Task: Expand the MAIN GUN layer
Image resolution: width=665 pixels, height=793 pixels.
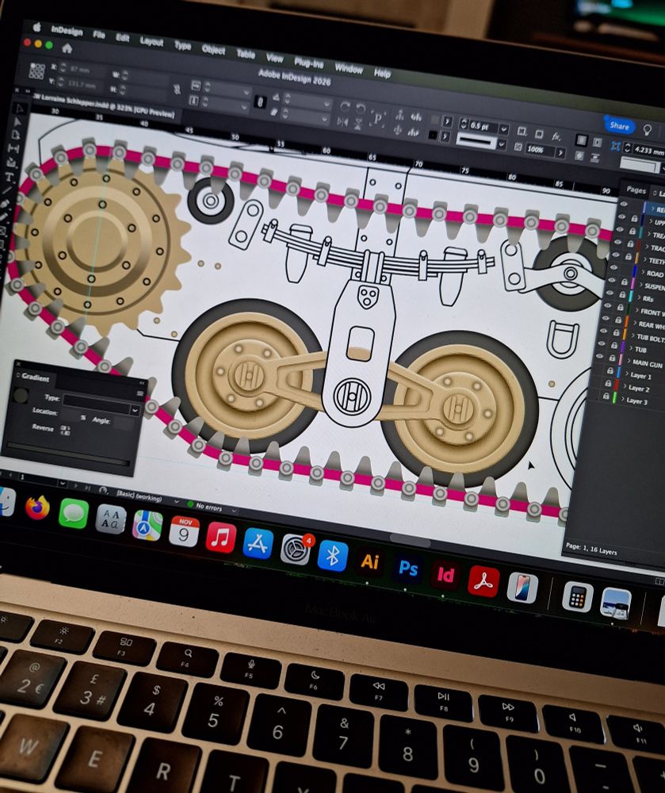Action: point(628,362)
